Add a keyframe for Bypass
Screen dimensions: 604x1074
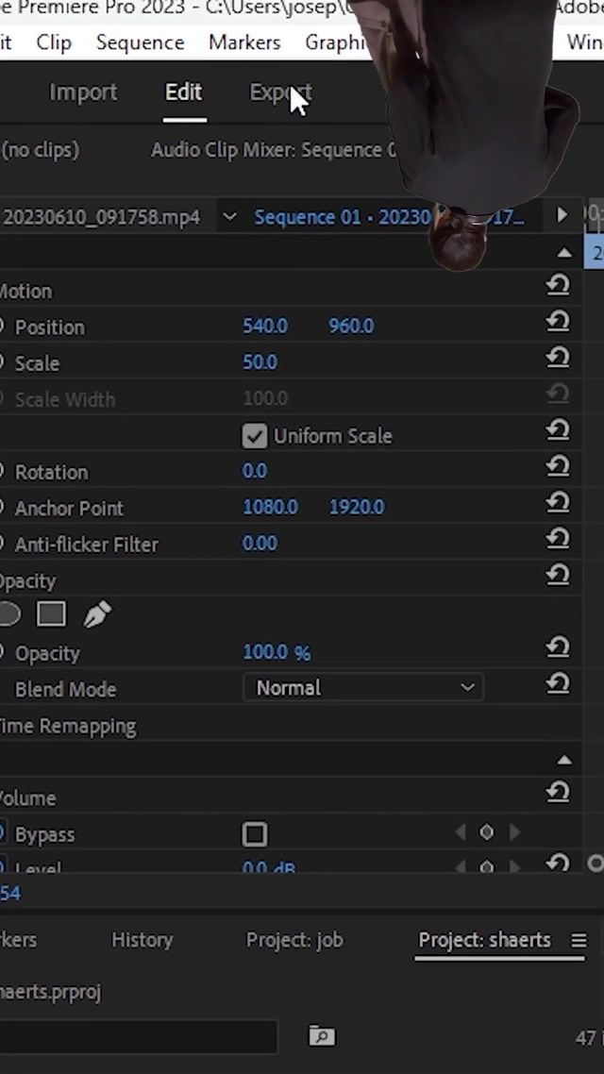487,832
